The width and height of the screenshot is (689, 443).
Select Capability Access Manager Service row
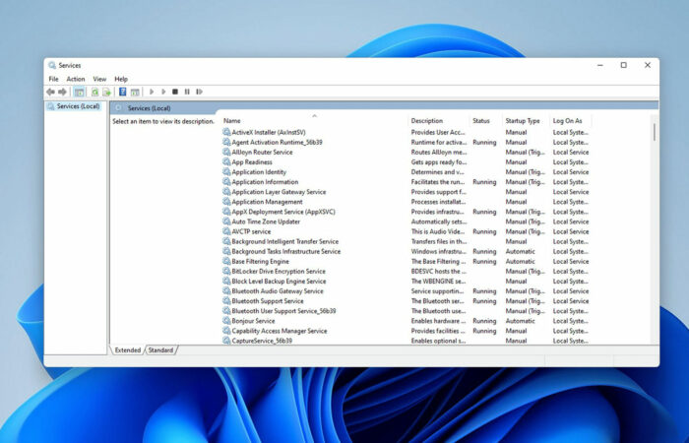coord(406,331)
